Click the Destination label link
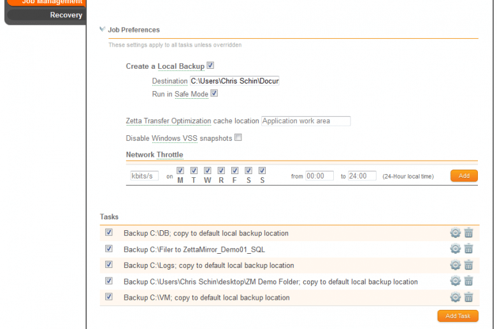Image resolution: width=497 pixels, height=329 pixels. (170, 81)
